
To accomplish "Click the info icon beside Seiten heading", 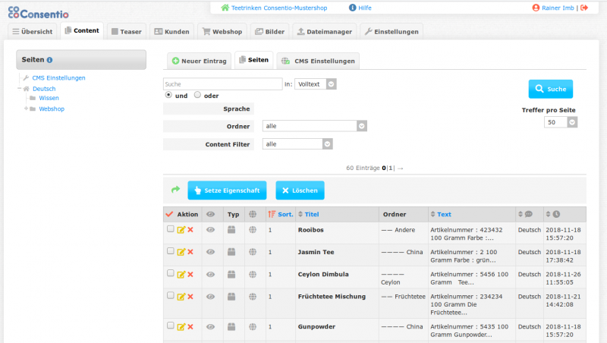I will 49,60.
